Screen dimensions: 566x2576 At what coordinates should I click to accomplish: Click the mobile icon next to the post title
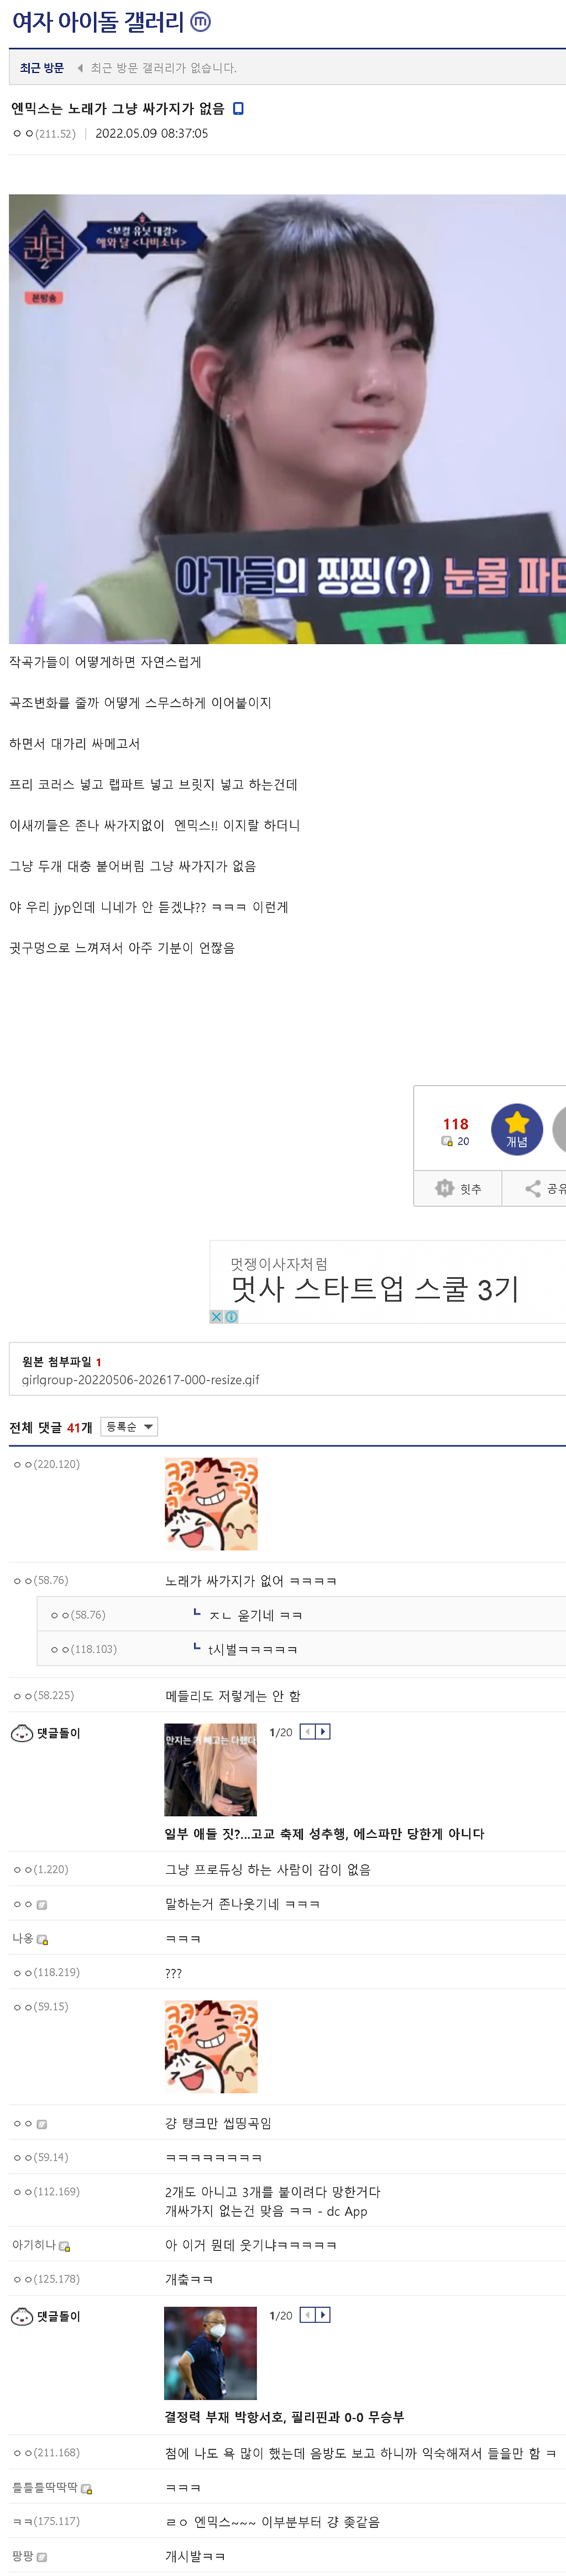tap(238, 108)
